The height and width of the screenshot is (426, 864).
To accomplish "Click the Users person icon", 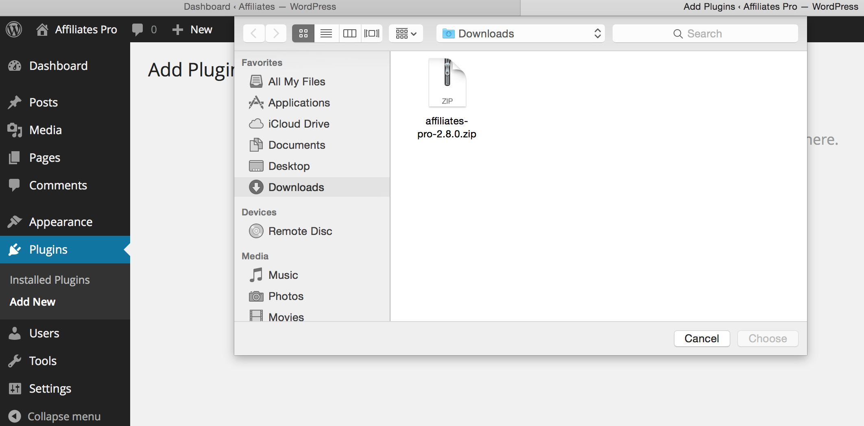I will [x=15, y=333].
